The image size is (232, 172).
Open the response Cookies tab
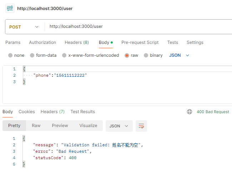(27, 112)
